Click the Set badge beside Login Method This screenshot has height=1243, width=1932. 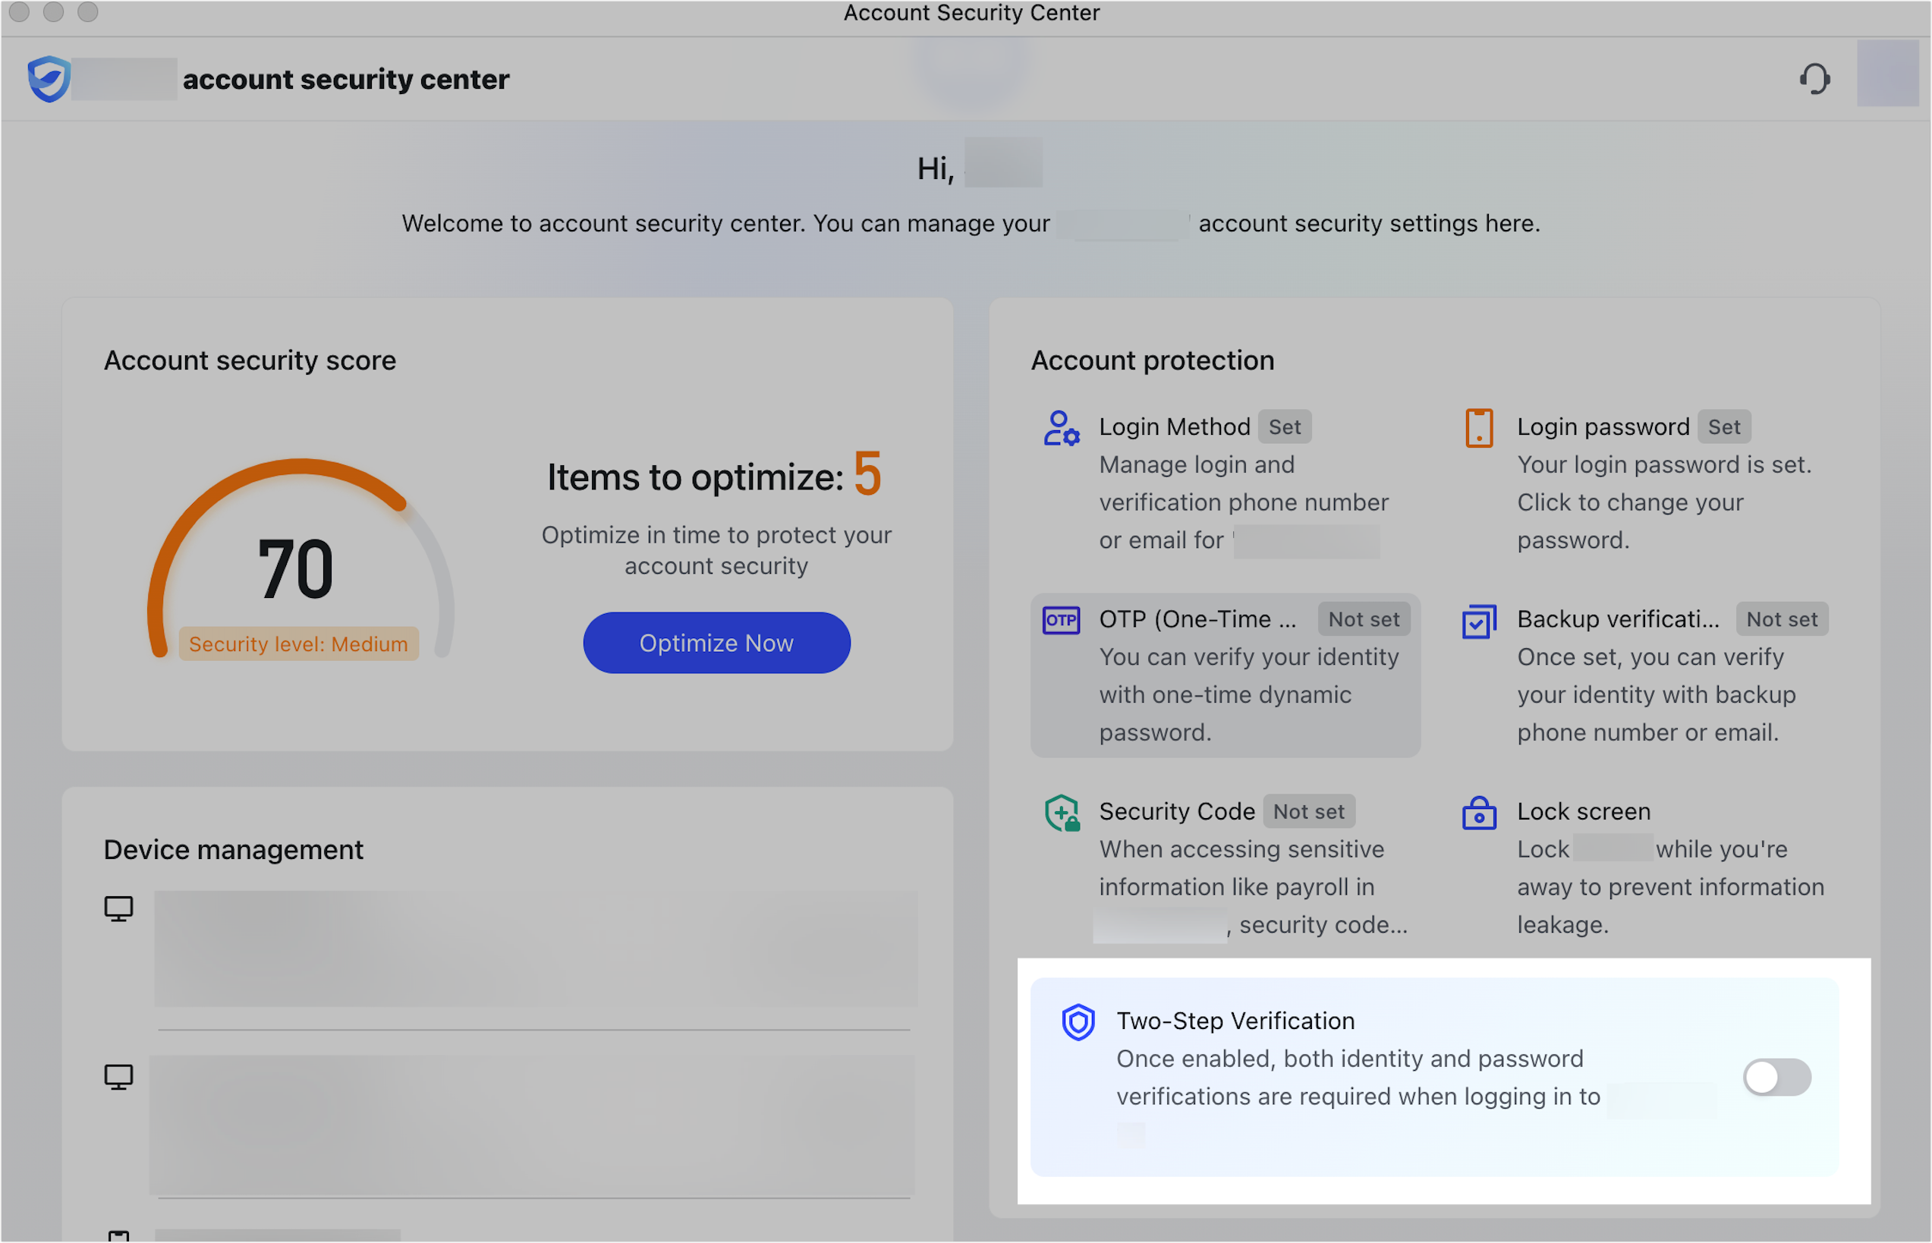point(1285,427)
